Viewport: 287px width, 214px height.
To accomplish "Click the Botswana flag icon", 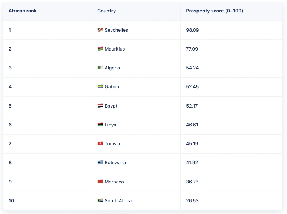I will coord(100,163).
